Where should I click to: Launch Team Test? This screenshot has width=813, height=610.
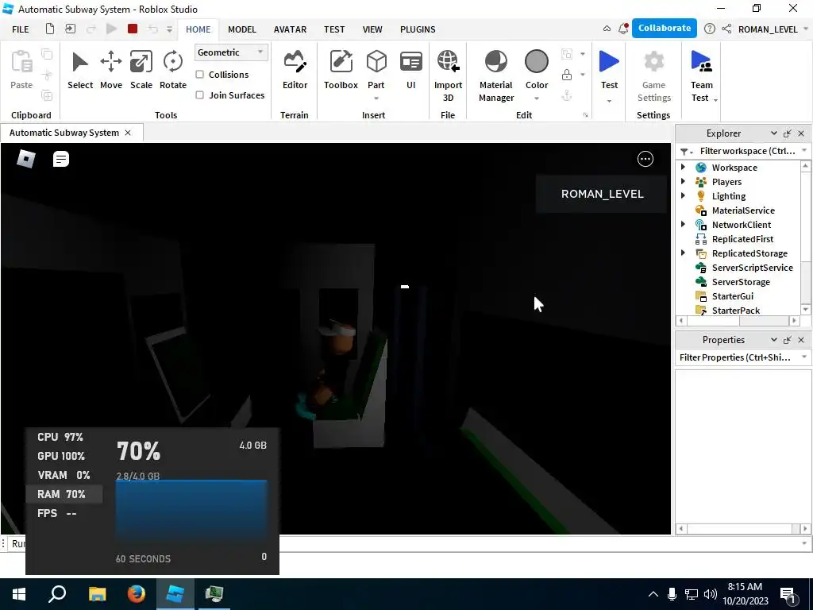pos(701,62)
